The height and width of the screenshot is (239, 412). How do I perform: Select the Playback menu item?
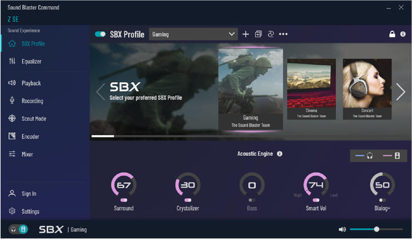[31, 83]
